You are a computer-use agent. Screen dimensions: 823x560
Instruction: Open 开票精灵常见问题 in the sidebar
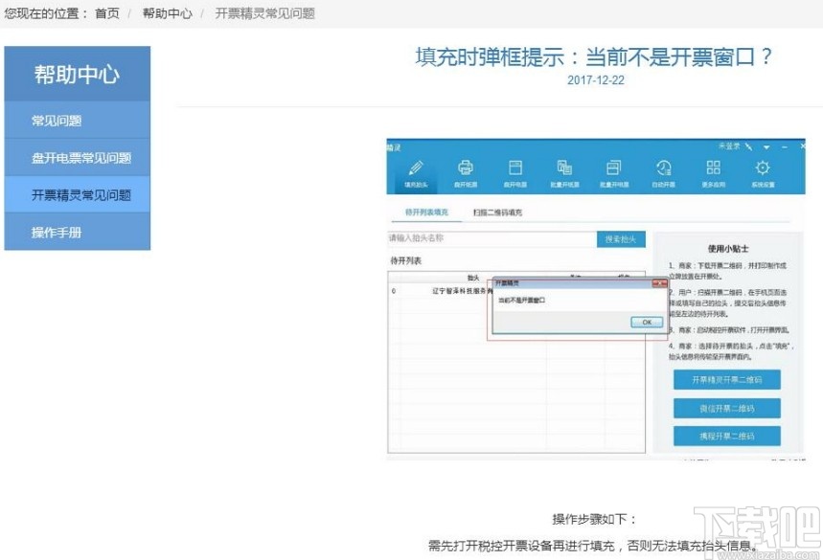[x=78, y=195]
